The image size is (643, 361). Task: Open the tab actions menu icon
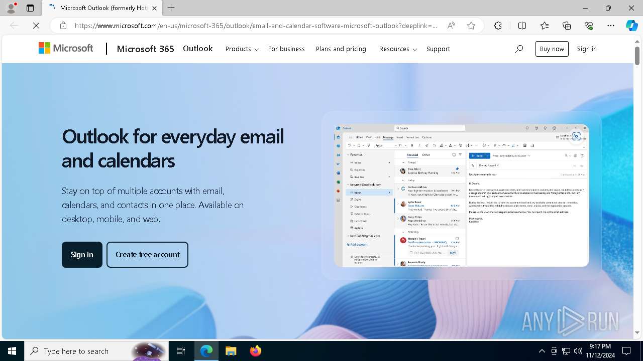(x=30, y=8)
